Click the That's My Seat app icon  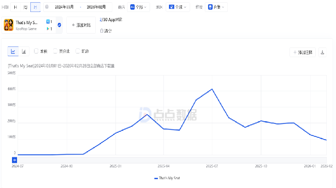[x=9, y=25]
